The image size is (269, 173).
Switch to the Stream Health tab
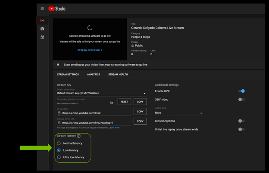[x=118, y=75]
